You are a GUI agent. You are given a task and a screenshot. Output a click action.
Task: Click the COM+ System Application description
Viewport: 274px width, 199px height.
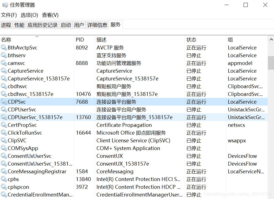tap(128, 148)
